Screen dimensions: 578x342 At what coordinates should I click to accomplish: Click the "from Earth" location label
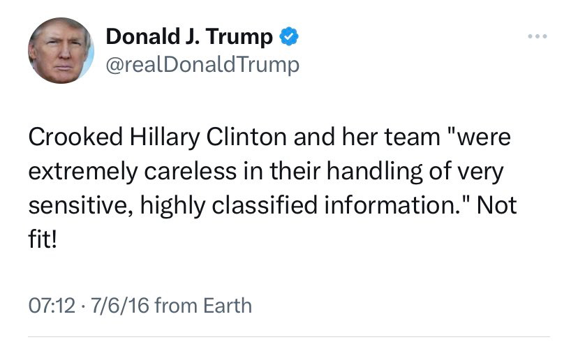coord(202,305)
